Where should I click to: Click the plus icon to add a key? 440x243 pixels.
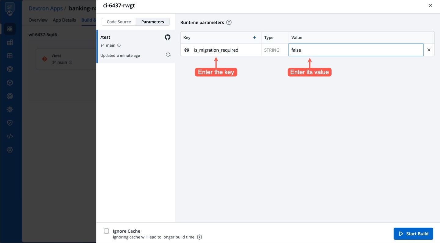tap(254, 38)
